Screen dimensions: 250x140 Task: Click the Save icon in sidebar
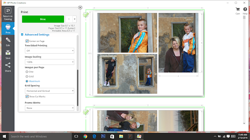pyautogui.click(x=8, y=53)
